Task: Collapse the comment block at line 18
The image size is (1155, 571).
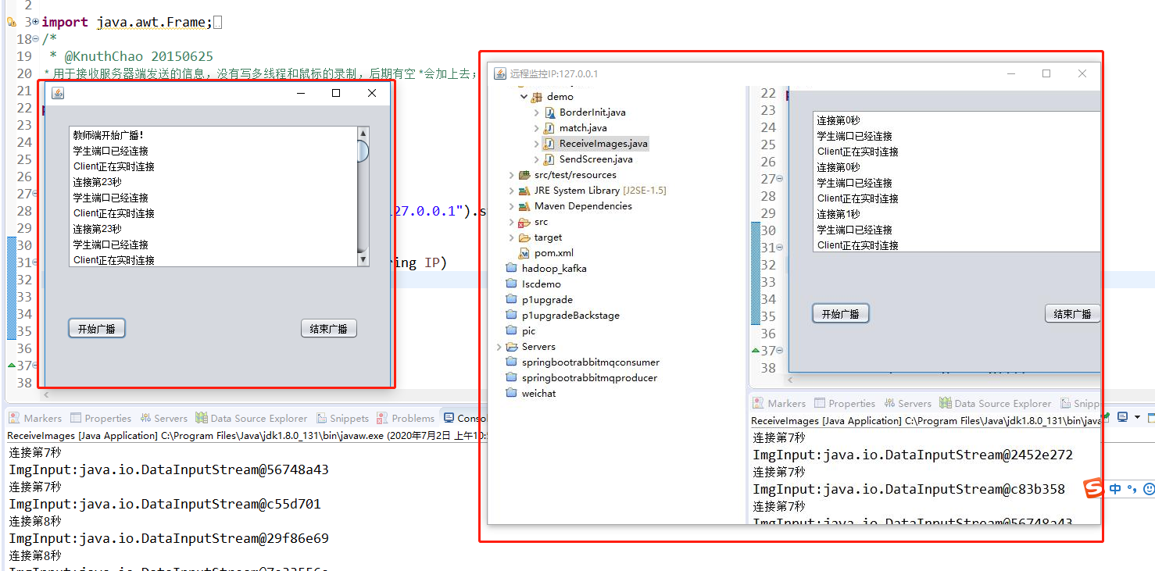Action: click(35, 39)
